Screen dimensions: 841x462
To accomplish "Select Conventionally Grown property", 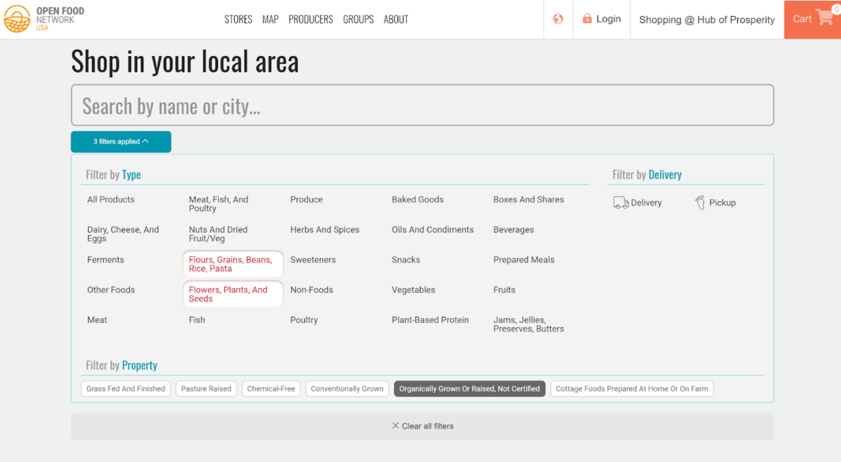I will coord(347,388).
